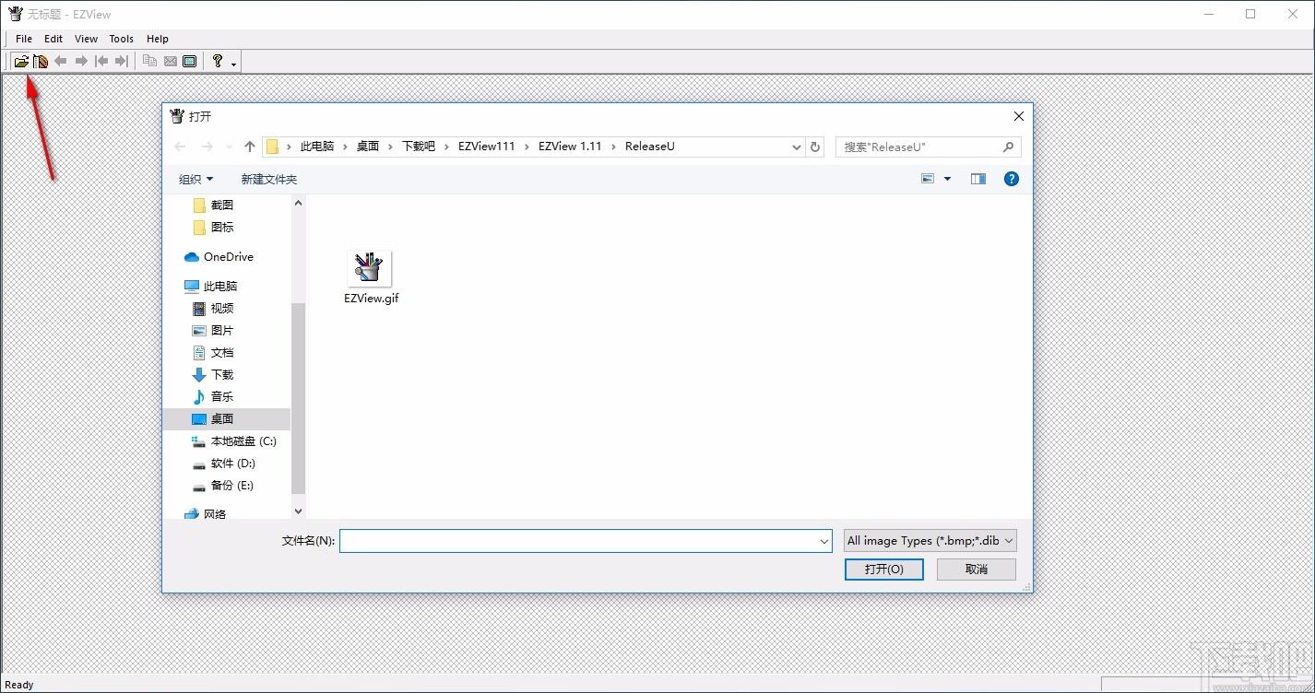Click sidebar scrollbar down arrow
The image size is (1315, 693).
(298, 511)
